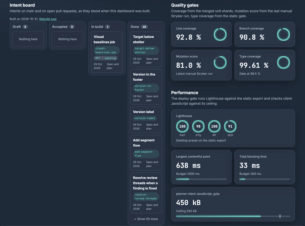Click the Mutation score ring gauge
Image resolution: width=305 pixels, height=226 pixels.
tap(220, 62)
